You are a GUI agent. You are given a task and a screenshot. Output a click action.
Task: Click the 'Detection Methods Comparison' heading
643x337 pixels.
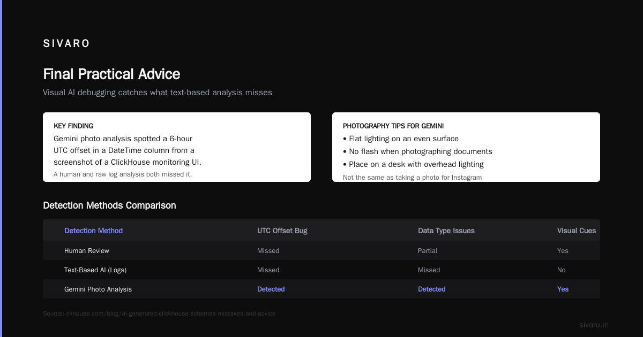coord(109,205)
